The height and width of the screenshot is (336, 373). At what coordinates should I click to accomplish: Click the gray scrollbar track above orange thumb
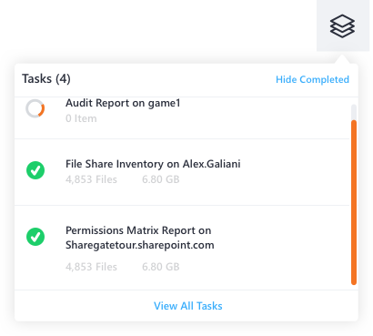pyautogui.click(x=354, y=112)
